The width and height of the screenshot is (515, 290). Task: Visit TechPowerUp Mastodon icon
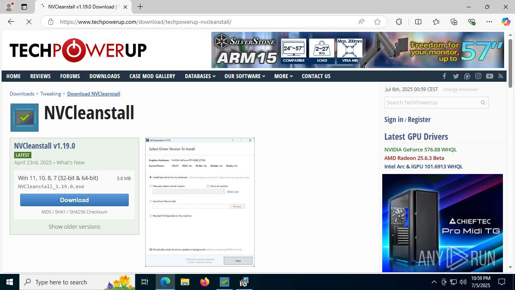(467, 76)
